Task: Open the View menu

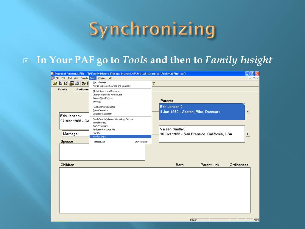Action: click(x=76, y=78)
